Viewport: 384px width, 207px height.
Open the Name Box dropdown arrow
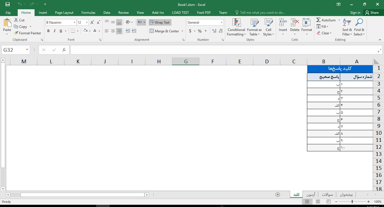pyautogui.click(x=27, y=50)
